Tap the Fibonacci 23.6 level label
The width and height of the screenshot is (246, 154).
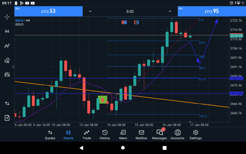tap(202, 43)
